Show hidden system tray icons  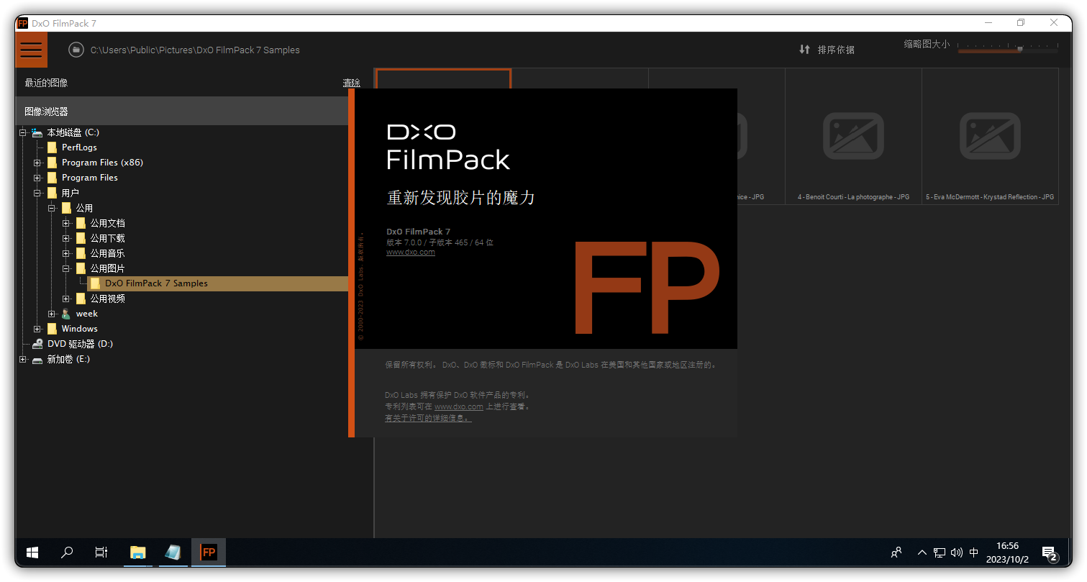click(x=922, y=553)
